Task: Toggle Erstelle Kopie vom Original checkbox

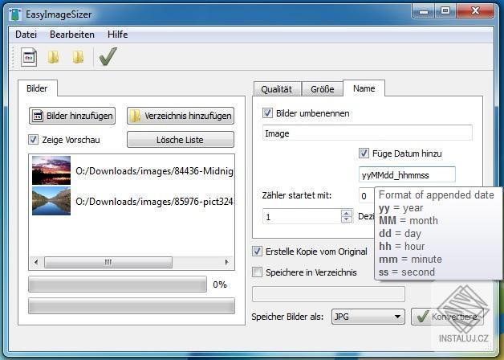Action: click(257, 252)
